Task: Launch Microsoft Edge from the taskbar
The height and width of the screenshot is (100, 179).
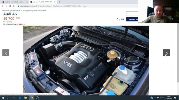Action: coord(20,97)
